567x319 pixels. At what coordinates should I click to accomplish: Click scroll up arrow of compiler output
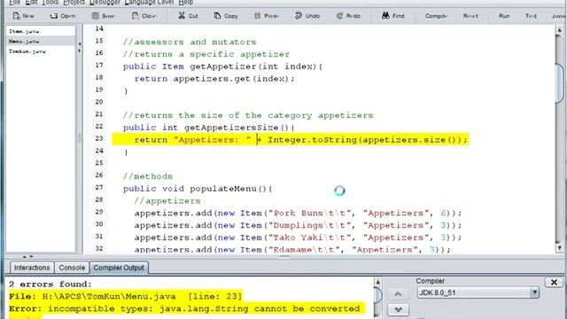(377, 282)
